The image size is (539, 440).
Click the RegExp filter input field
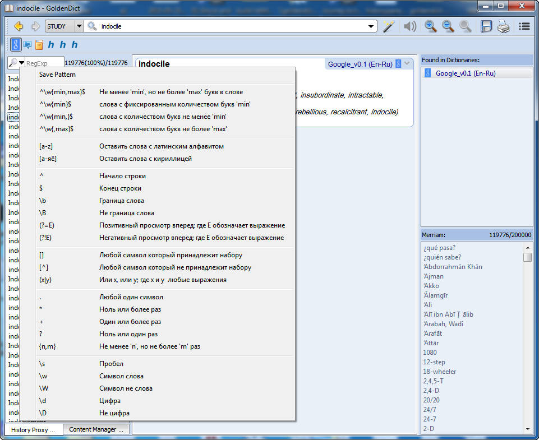click(44, 63)
